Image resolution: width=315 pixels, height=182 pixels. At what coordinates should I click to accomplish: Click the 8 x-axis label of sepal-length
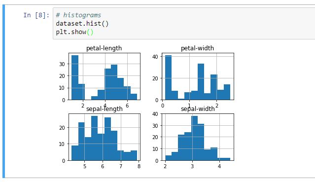[139, 166]
